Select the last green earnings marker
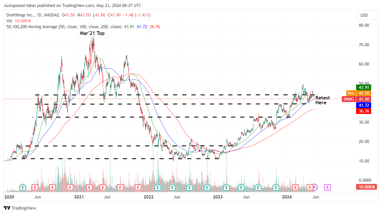This screenshot has height=214, width=382. click(276, 187)
